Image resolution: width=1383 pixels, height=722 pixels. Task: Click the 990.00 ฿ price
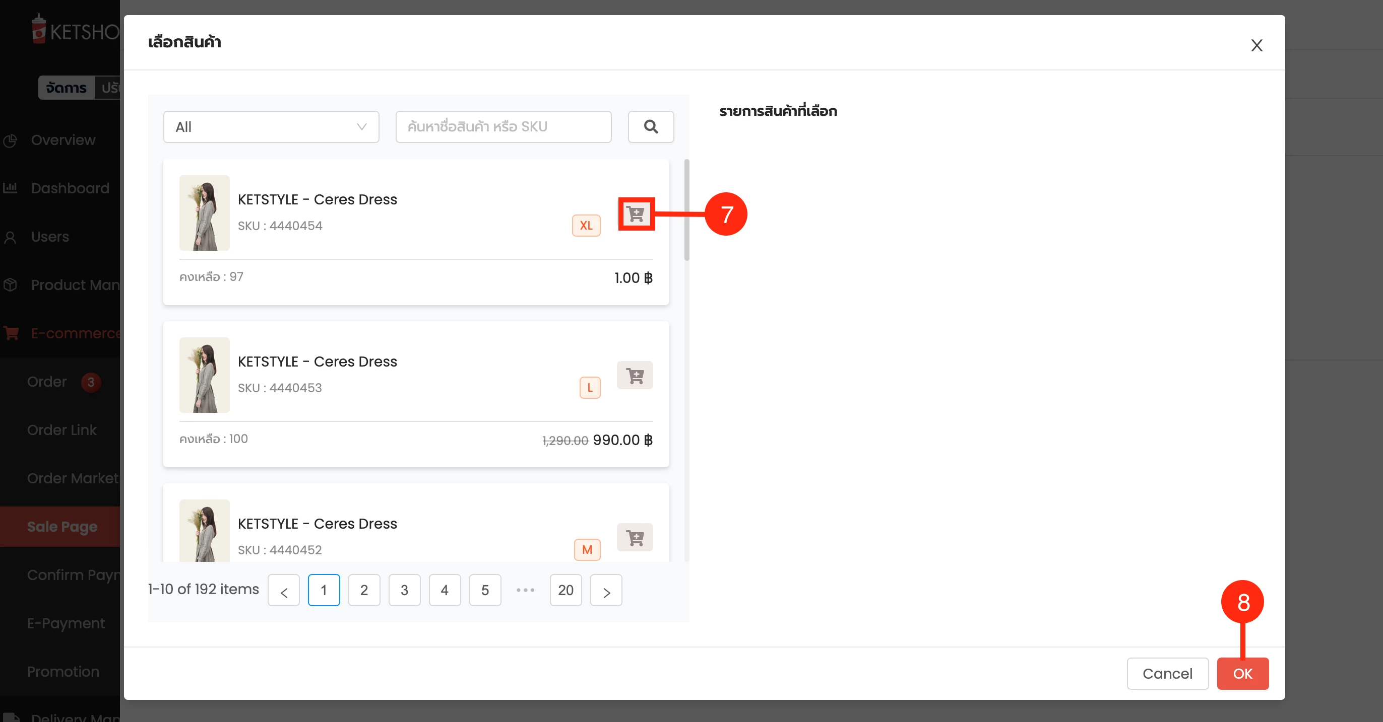click(623, 441)
